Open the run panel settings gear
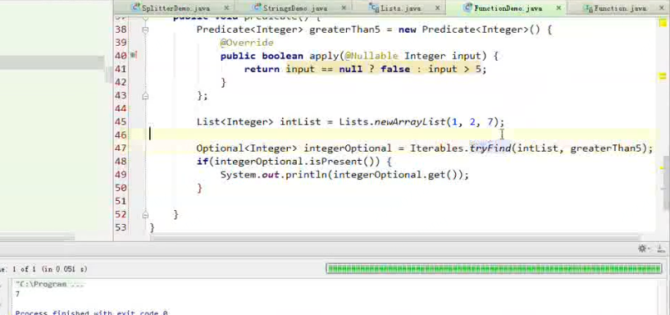 [642, 249]
